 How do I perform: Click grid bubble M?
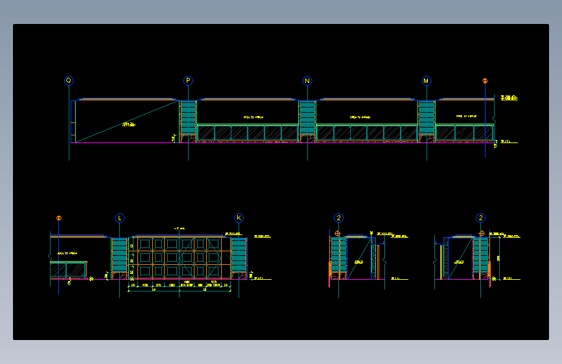tap(426, 80)
